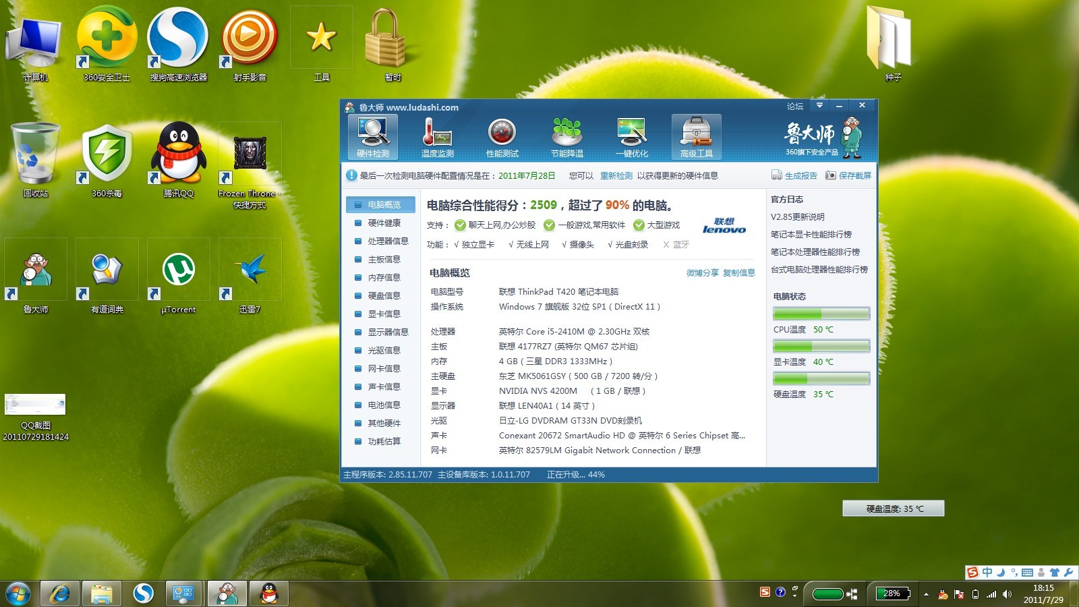Select the 电池信息 sidebar tab
1079x607 pixels.
380,405
